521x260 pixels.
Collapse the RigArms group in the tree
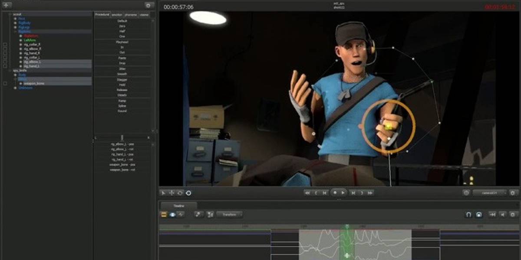[x=15, y=31]
